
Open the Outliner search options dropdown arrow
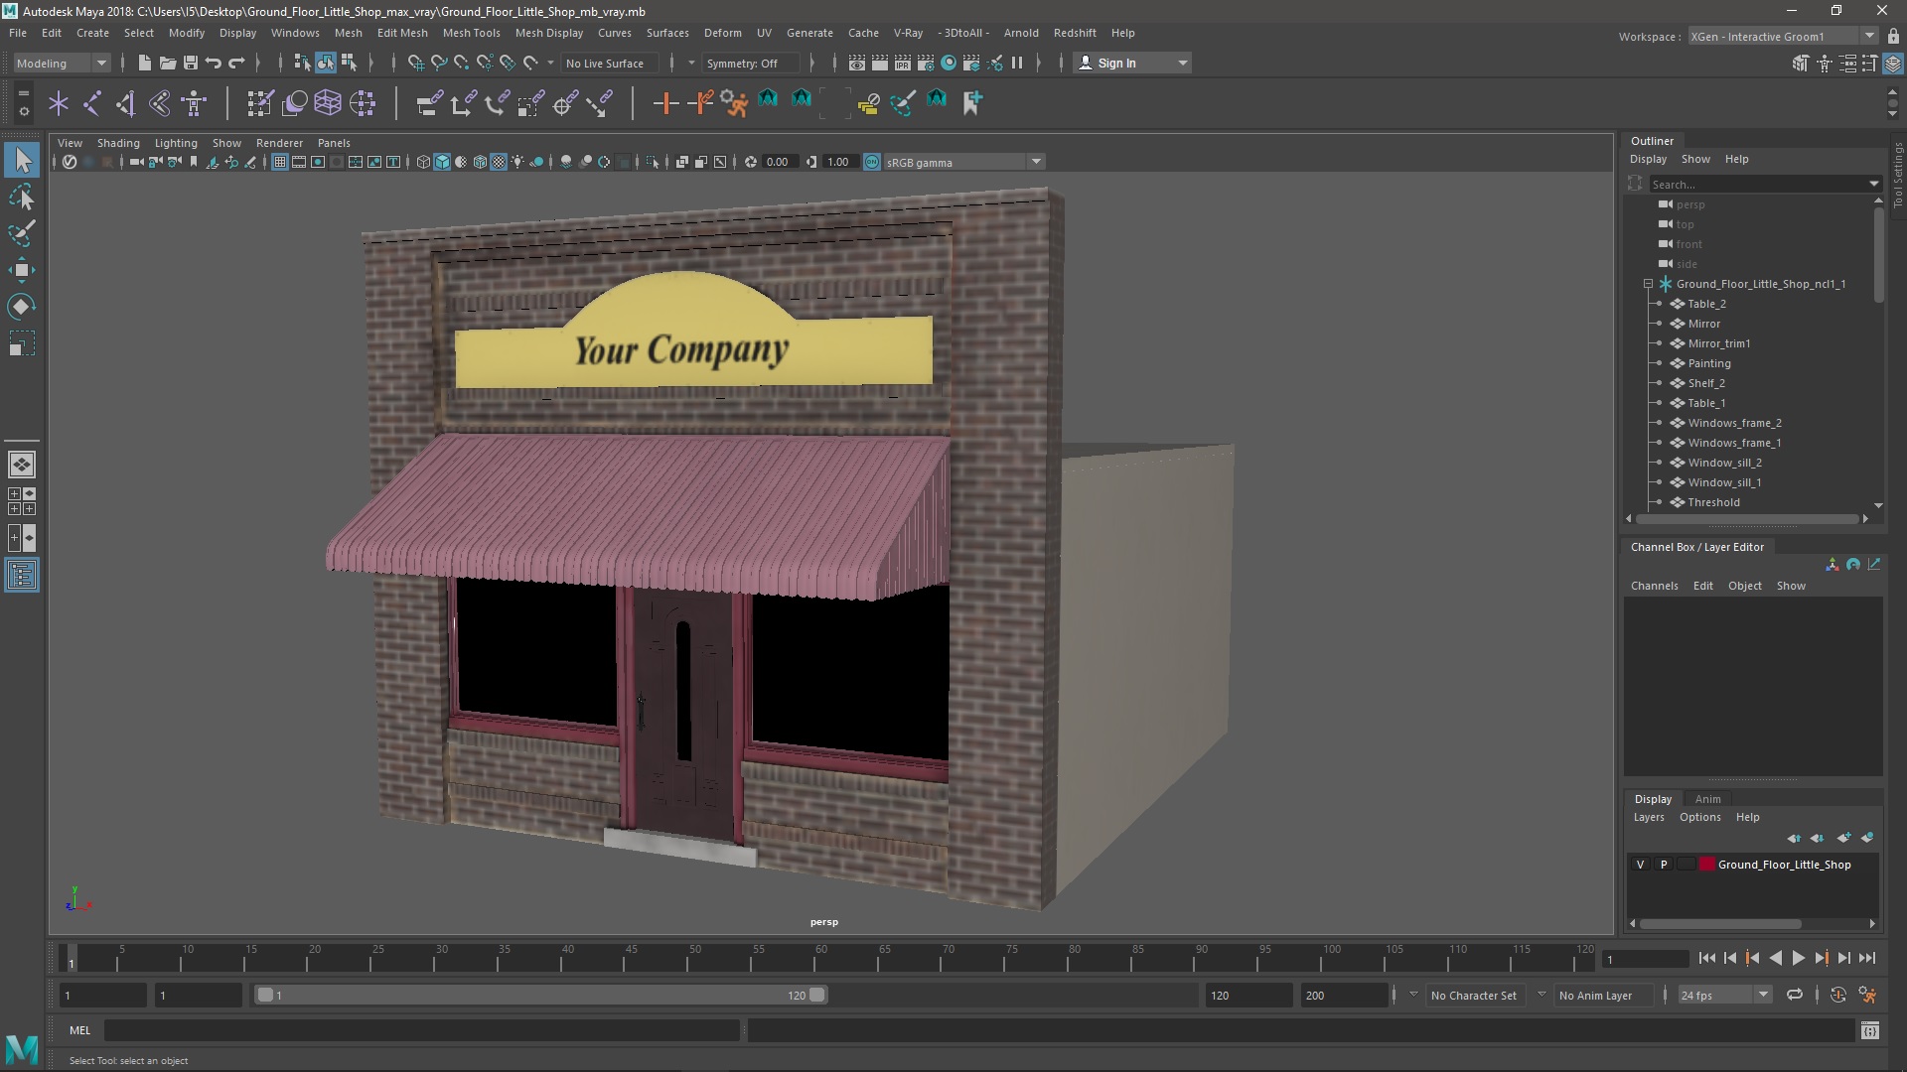1873,184
